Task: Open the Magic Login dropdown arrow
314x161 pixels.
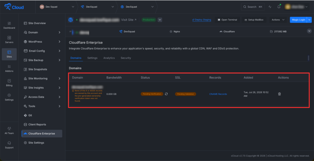Action: [x=309, y=20]
